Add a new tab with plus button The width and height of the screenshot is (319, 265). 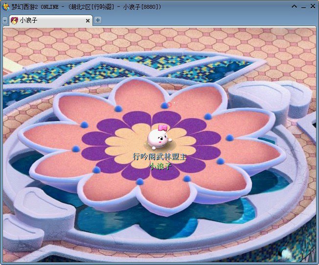[x=98, y=20]
